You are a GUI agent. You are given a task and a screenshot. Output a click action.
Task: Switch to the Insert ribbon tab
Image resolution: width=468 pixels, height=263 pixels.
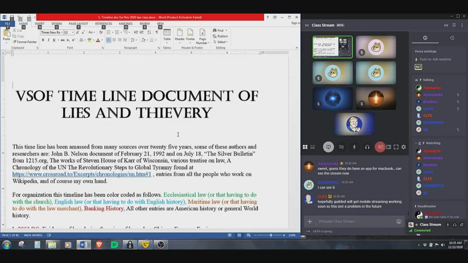(39, 23)
